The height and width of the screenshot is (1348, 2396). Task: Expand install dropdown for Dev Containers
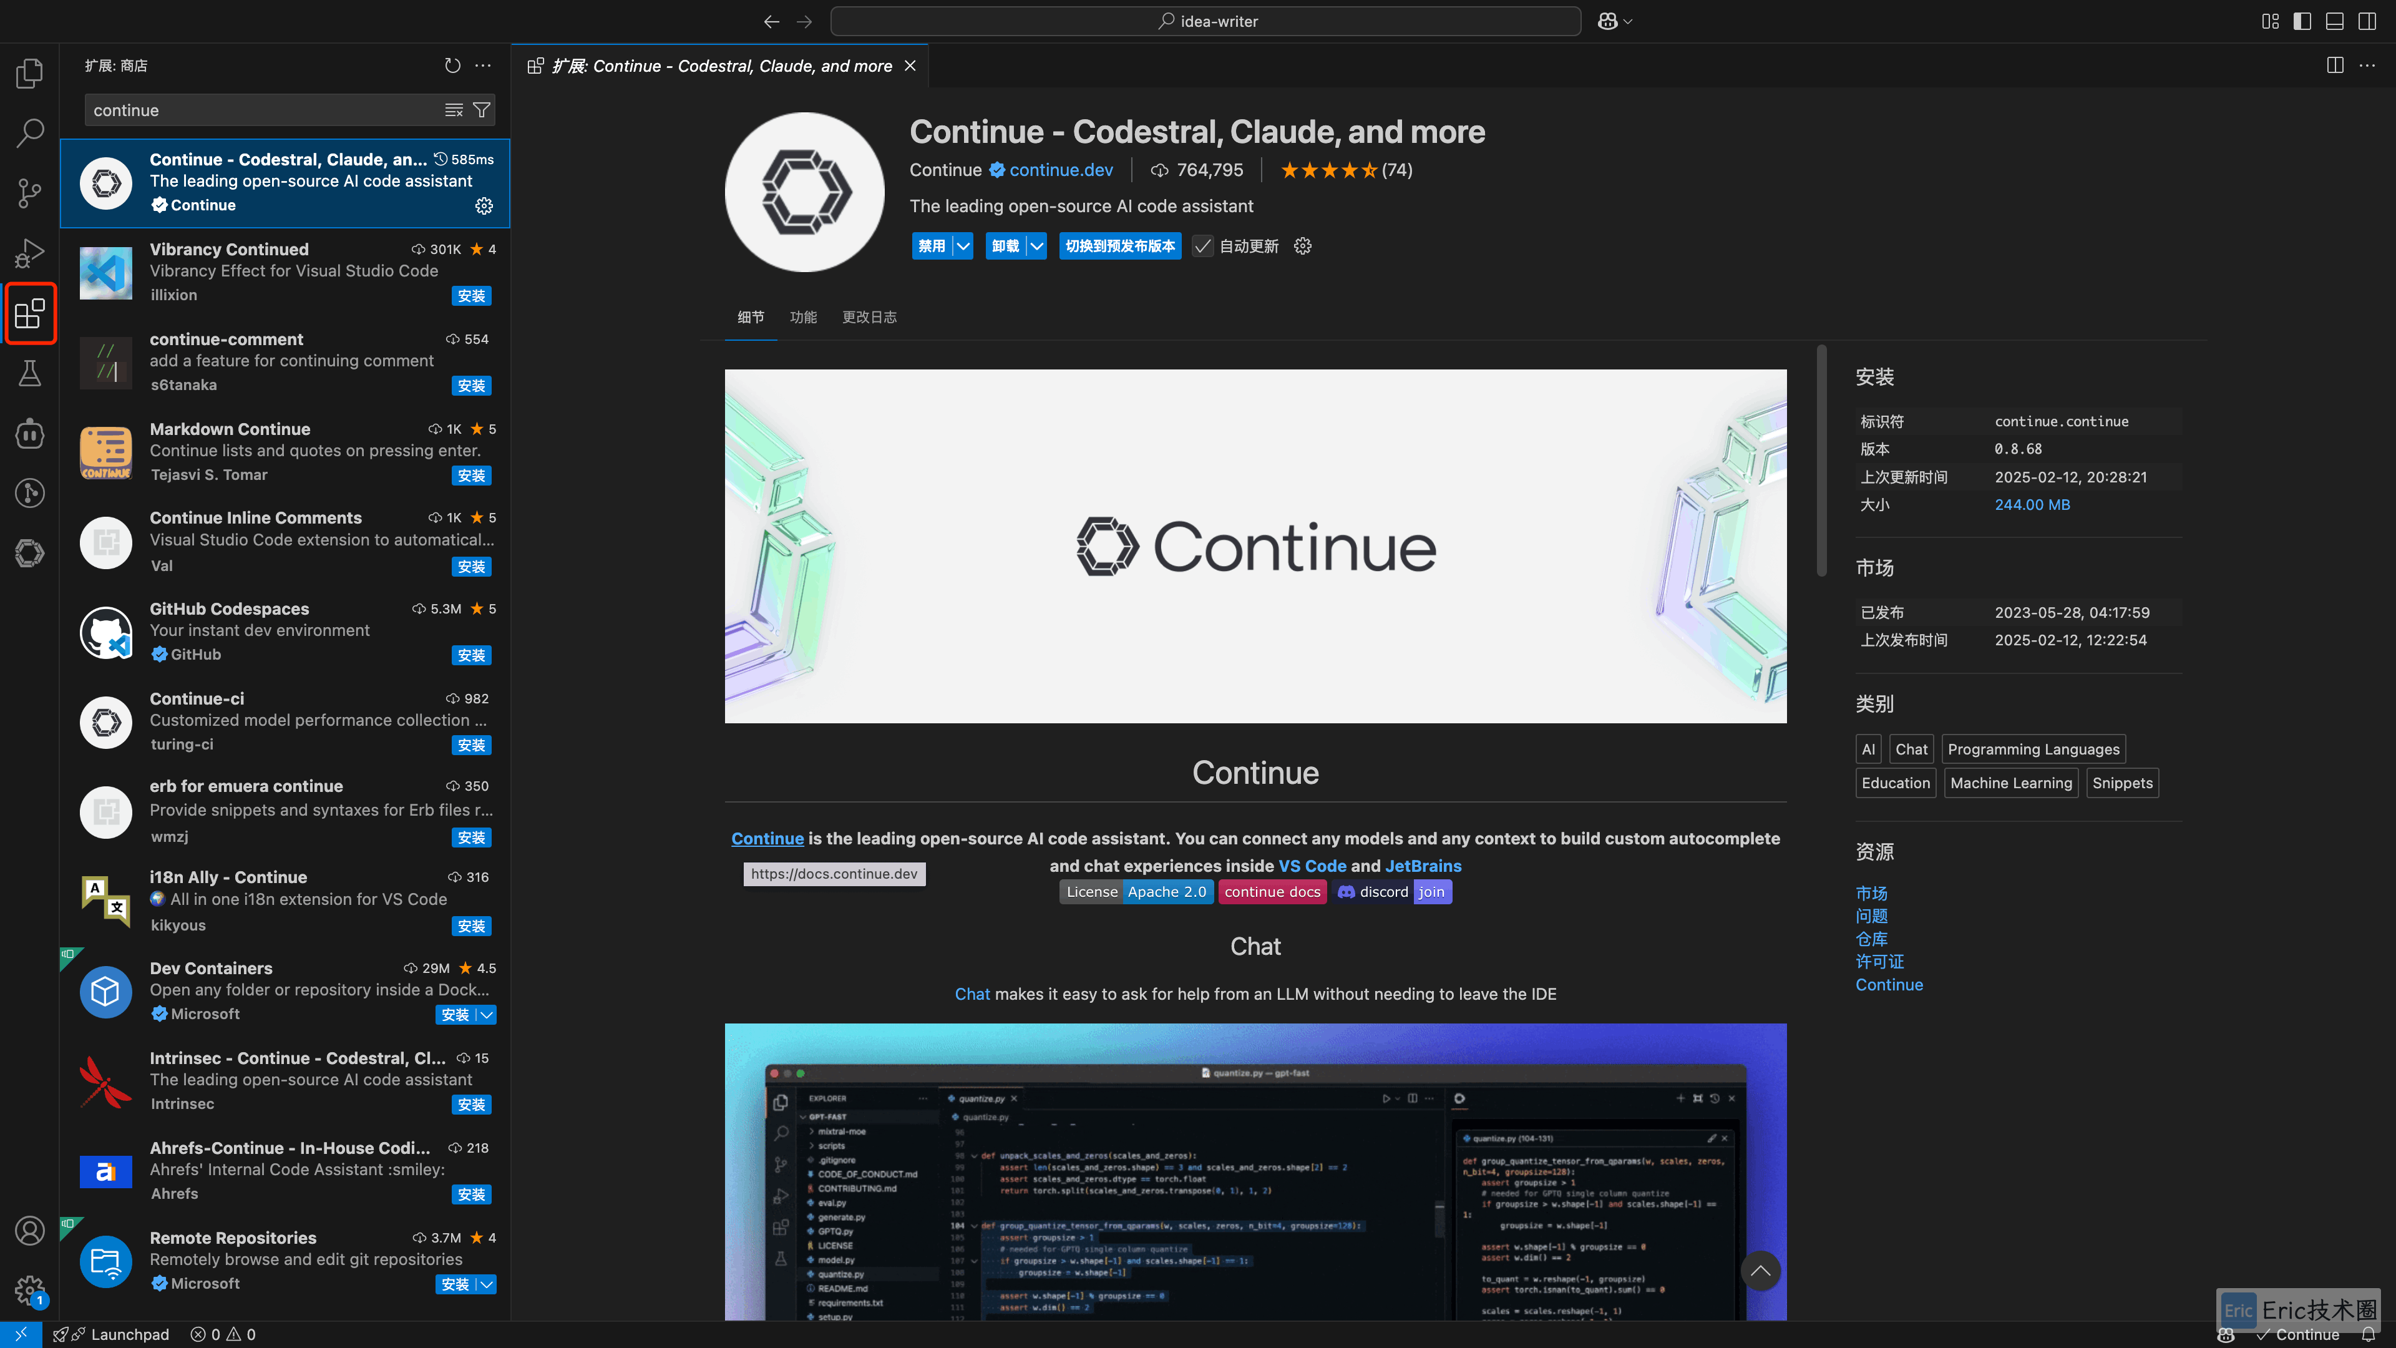(x=487, y=1015)
